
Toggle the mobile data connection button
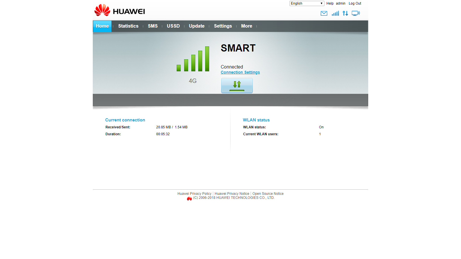click(x=237, y=85)
